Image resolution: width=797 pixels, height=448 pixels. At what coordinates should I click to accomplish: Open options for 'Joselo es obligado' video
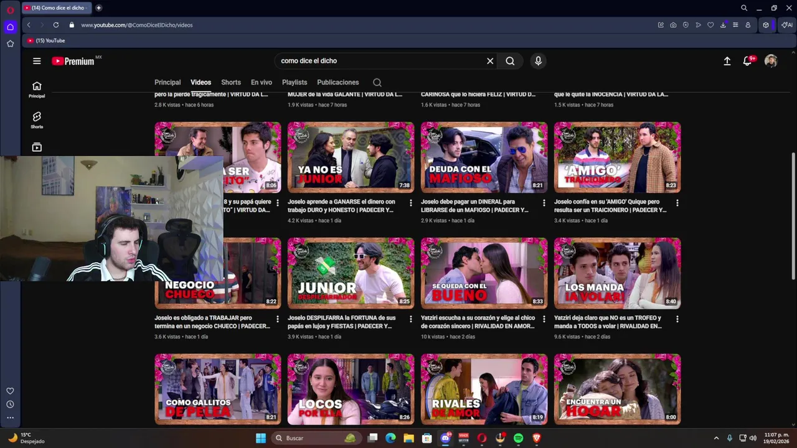[277, 319]
